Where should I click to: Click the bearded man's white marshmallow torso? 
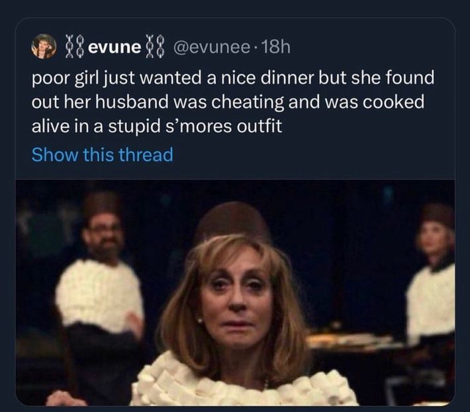[x=99, y=295]
